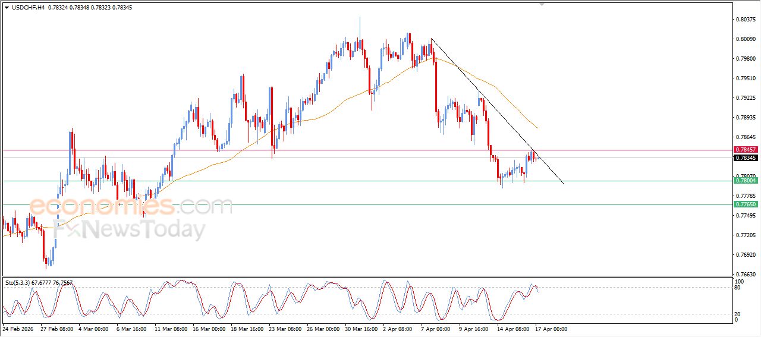This screenshot has width=761, height=337.
Task: Click the stochastic 80 level scale label
Action: pos(739,288)
